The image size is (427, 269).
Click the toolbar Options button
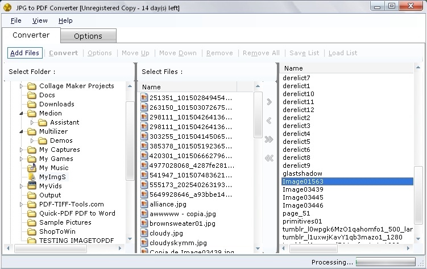click(100, 53)
